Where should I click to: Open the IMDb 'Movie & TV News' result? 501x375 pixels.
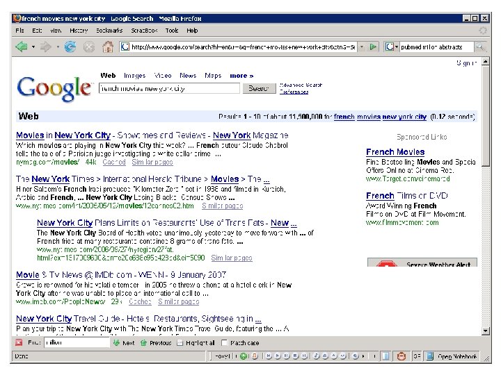(x=121, y=275)
